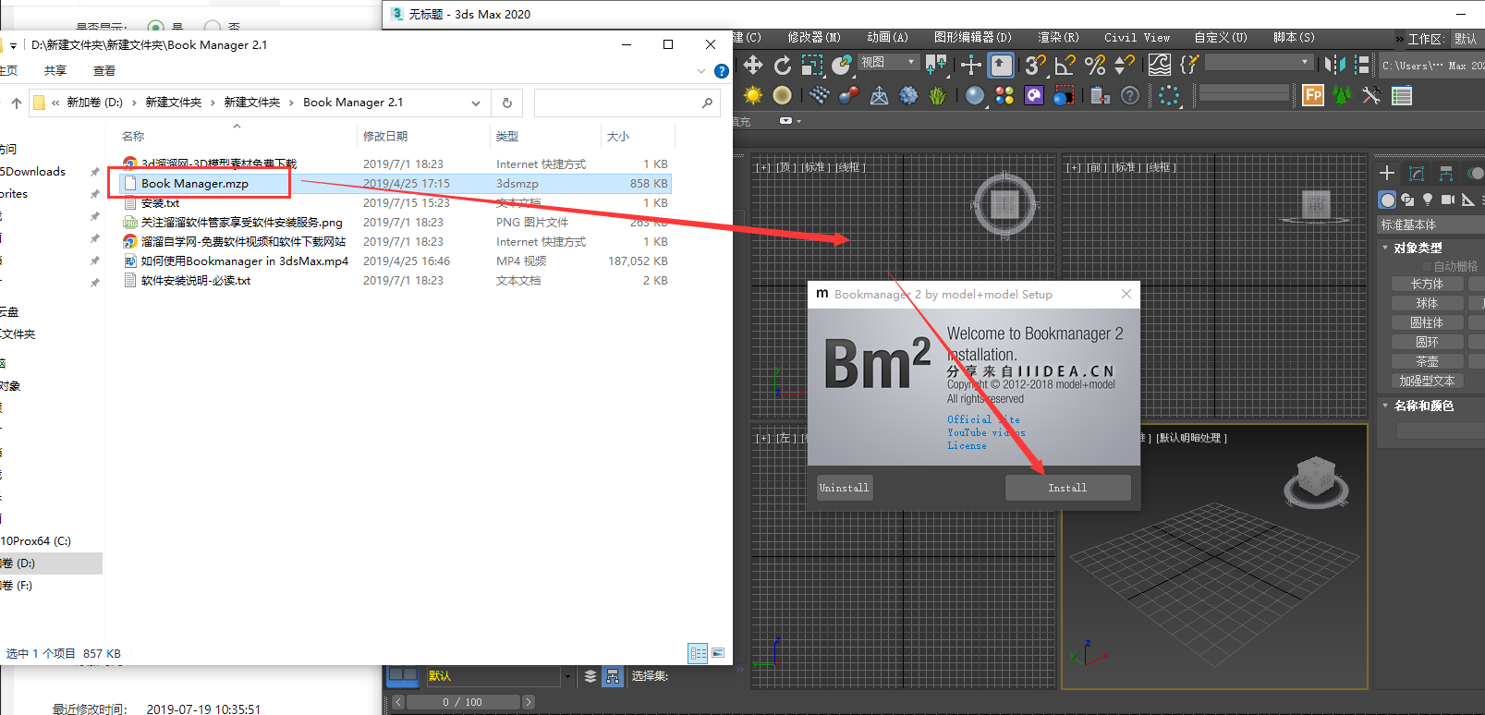1485x715 pixels.
Task: Open the 动画(A) menu
Action: click(x=887, y=38)
